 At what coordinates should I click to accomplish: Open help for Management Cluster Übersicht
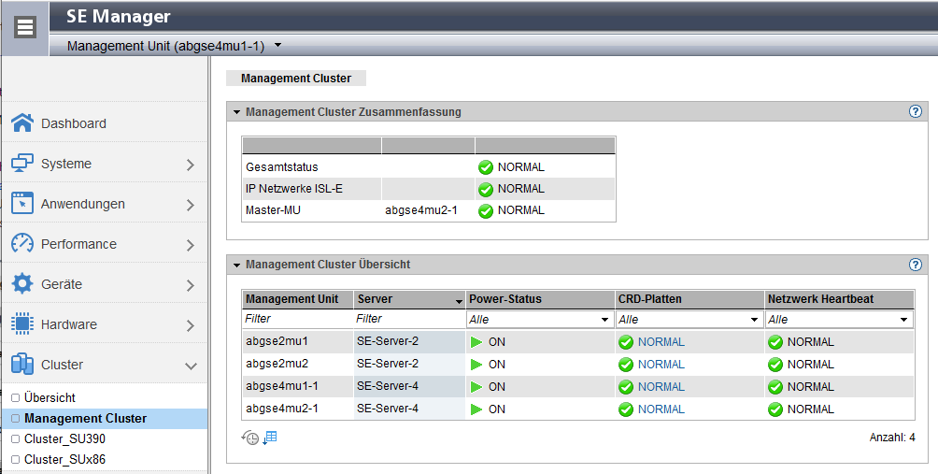(x=916, y=265)
